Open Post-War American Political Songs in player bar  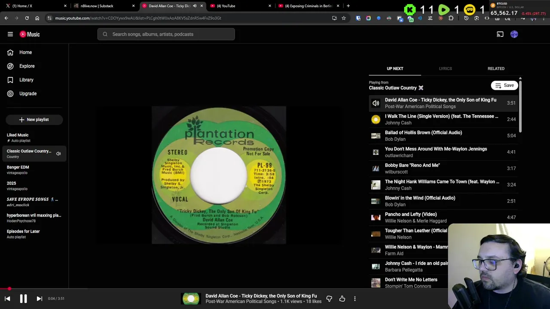tap(241, 302)
